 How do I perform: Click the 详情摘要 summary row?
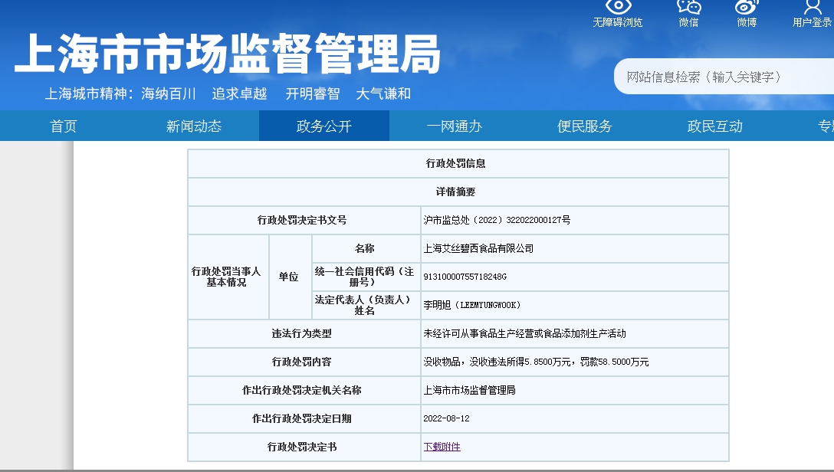click(458, 192)
